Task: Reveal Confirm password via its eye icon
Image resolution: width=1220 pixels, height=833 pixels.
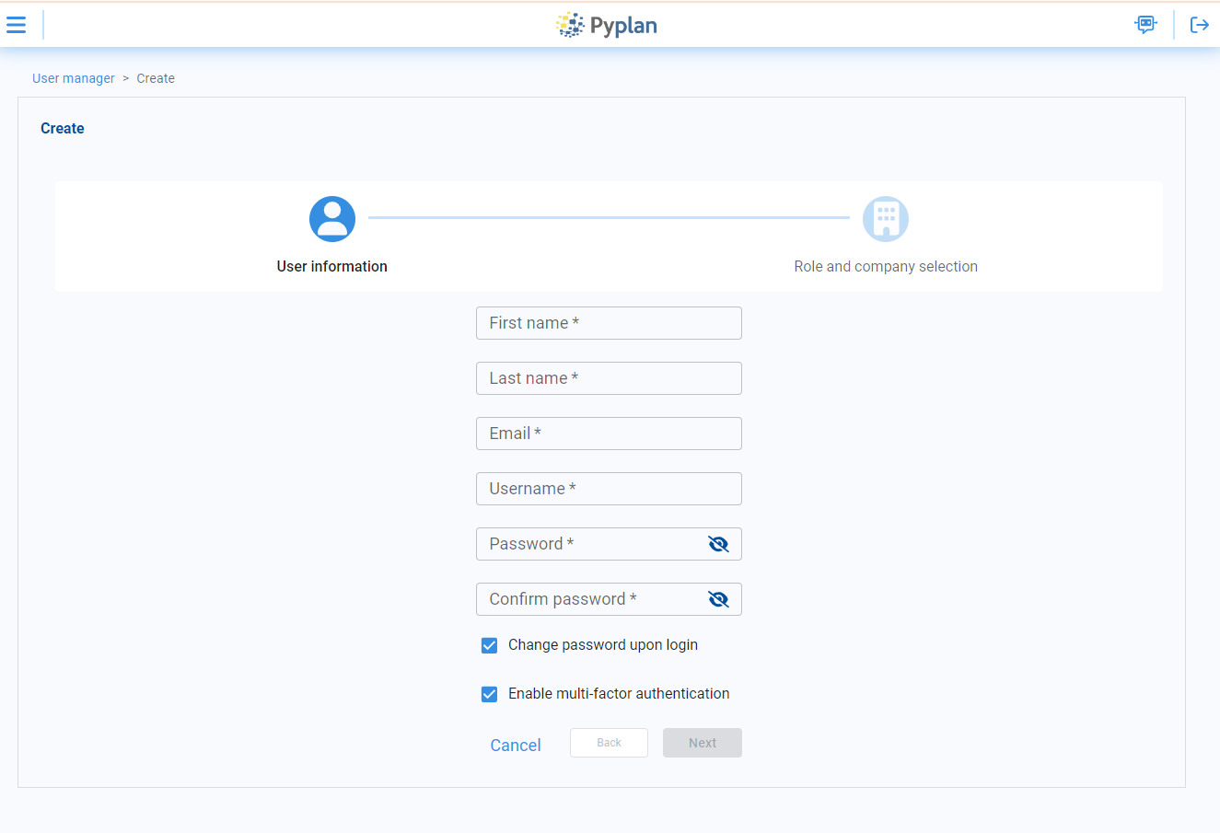Action: click(718, 599)
